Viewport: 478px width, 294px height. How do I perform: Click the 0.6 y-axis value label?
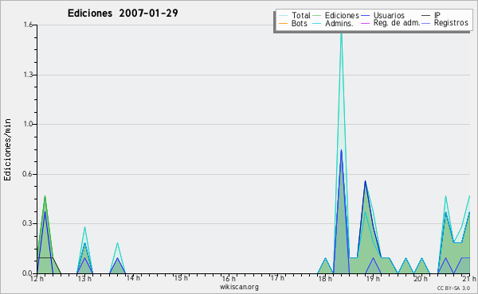pyautogui.click(x=27, y=174)
